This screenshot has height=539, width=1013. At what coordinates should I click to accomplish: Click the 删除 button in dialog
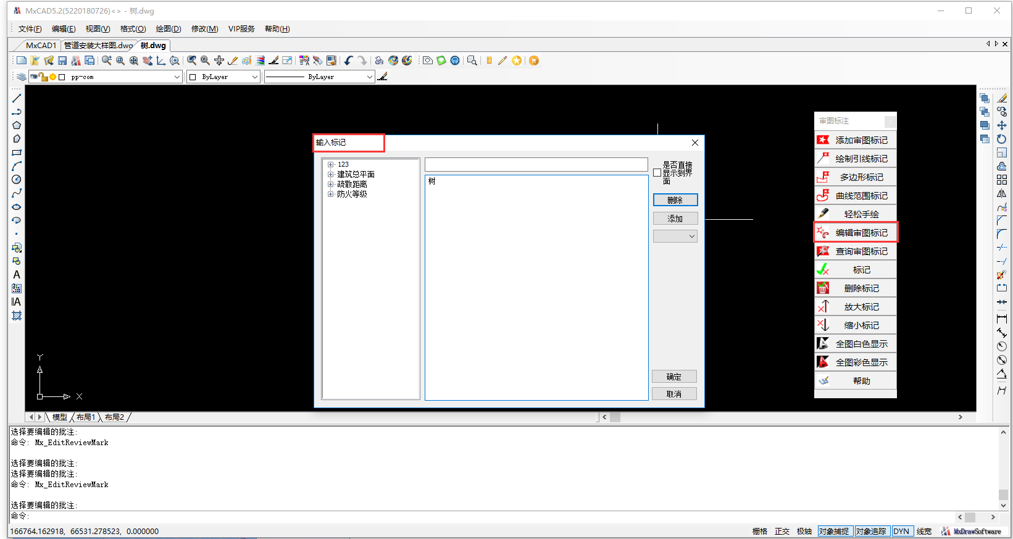click(x=675, y=200)
